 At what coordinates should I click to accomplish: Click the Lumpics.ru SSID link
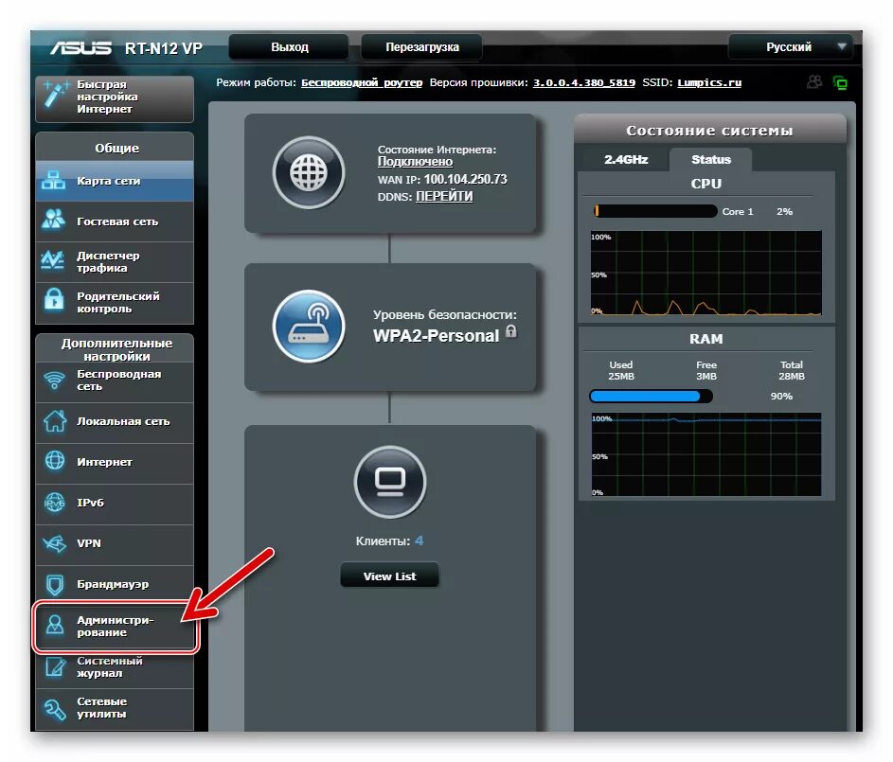[x=709, y=82]
